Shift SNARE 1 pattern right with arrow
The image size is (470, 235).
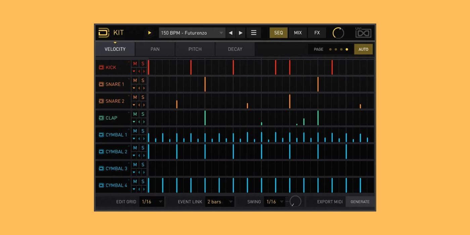pos(144,88)
